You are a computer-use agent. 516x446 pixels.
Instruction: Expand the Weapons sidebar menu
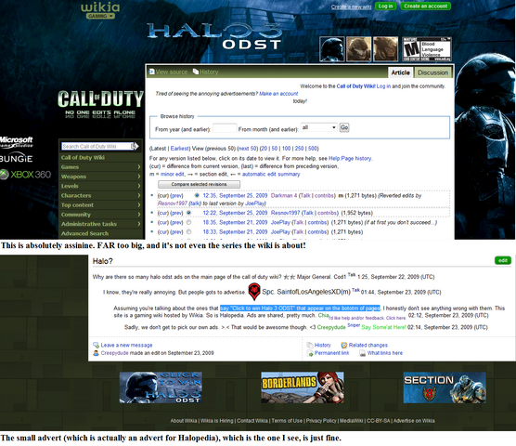101,177
